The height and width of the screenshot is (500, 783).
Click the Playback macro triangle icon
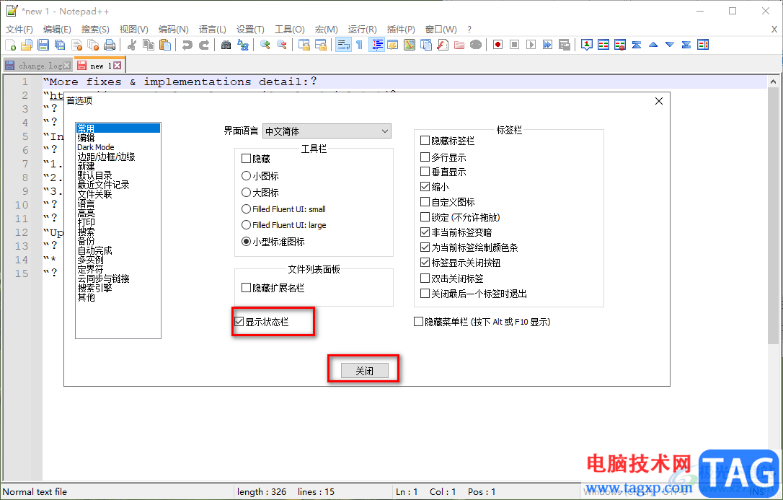click(531, 45)
